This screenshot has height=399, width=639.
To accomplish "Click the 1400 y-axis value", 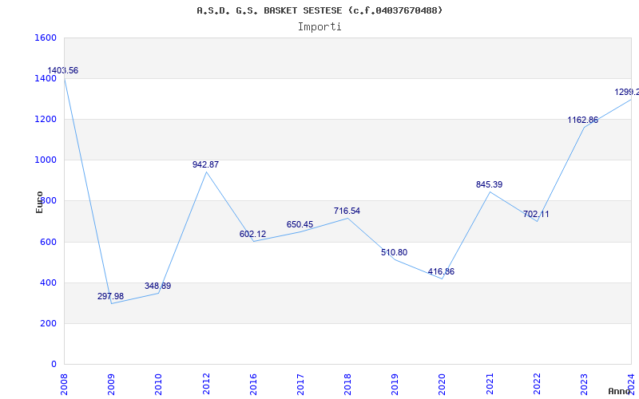I will pos(46,78).
